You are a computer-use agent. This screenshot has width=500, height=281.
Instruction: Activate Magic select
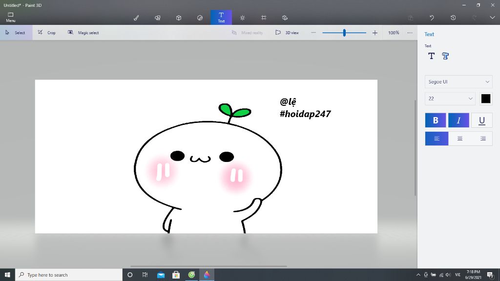(x=83, y=33)
